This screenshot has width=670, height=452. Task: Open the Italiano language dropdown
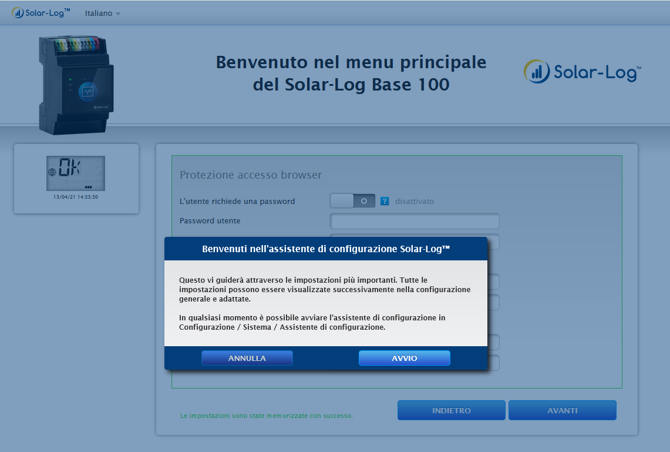pos(103,14)
